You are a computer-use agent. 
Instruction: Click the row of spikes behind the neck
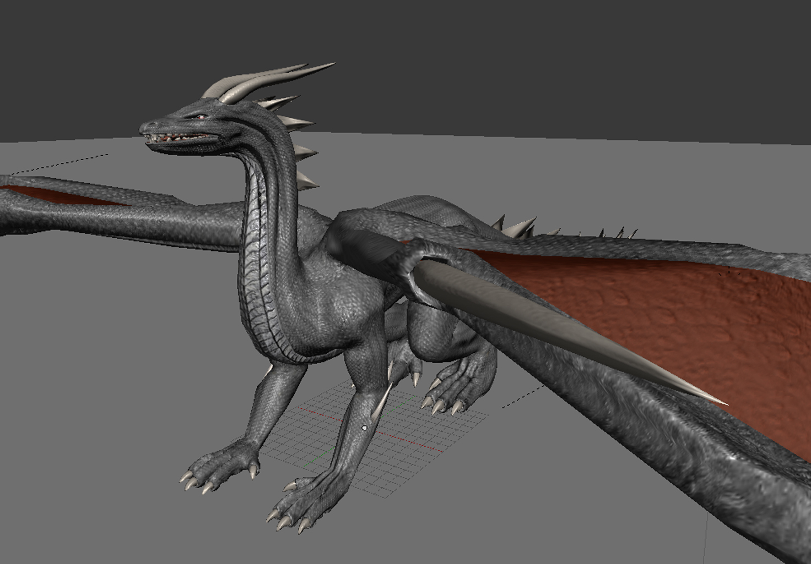click(300, 149)
